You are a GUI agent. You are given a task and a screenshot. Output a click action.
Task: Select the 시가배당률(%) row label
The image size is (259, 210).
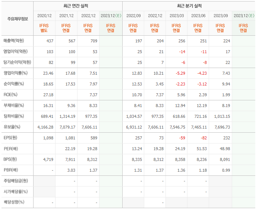pyautogui.click(x=16, y=191)
